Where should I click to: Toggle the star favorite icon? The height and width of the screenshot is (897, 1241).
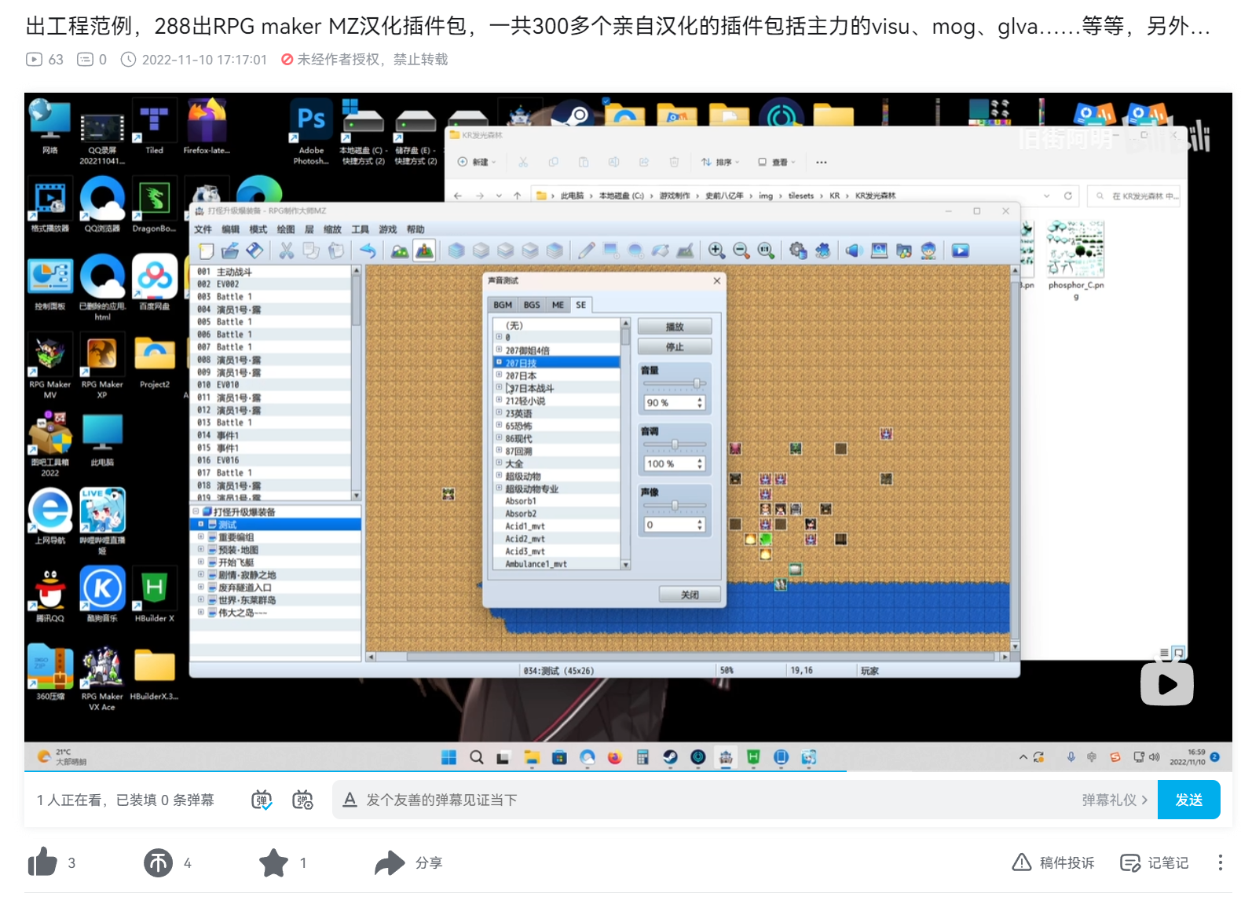point(273,862)
